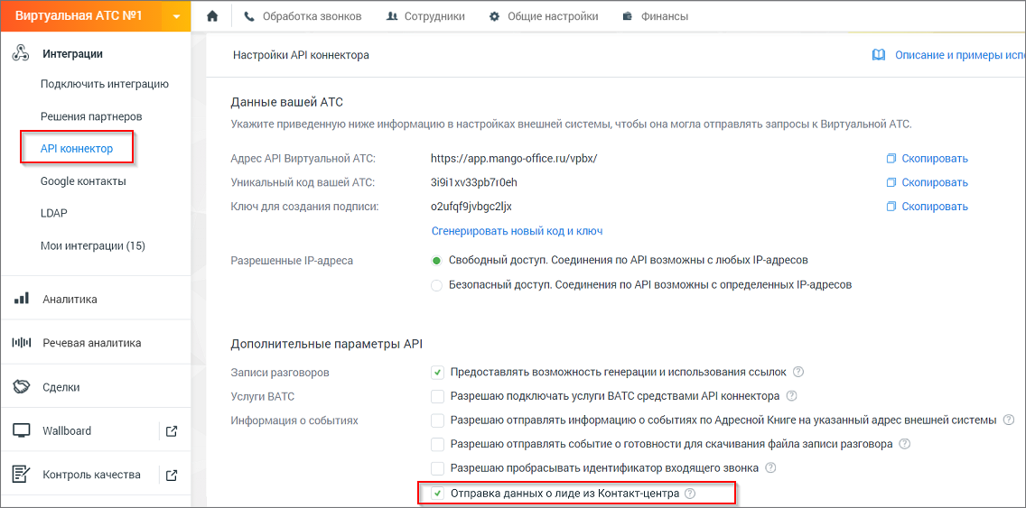Click the Аналитика bar chart icon
The width and height of the screenshot is (1026, 508).
click(x=21, y=299)
